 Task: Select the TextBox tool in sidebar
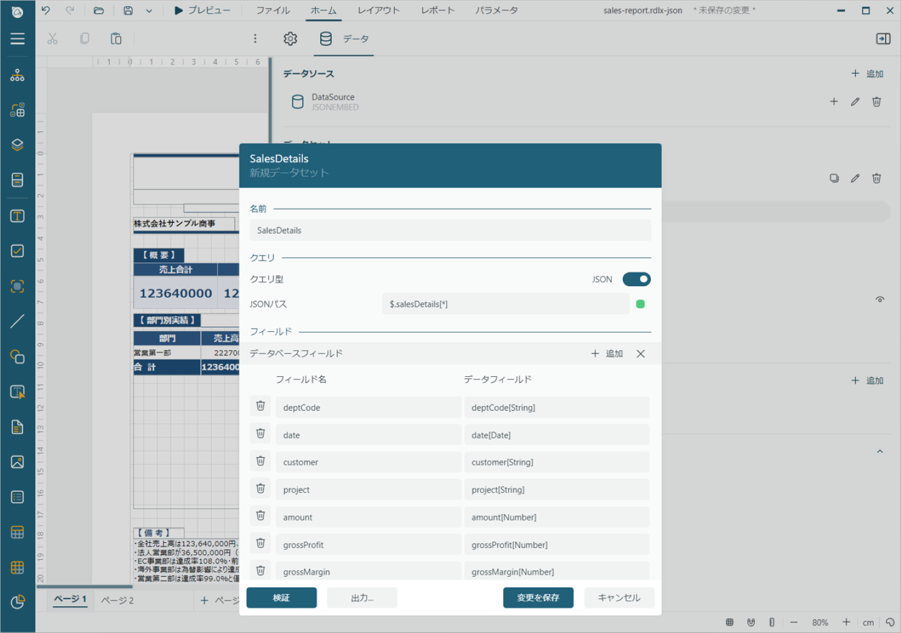[x=18, y=216]
